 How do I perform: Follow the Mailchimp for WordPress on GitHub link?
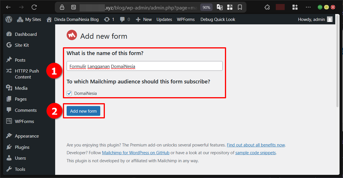[135, 152]
